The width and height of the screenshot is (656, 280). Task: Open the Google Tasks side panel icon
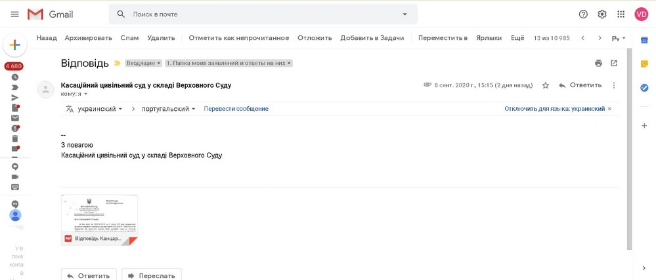[644, 88]
